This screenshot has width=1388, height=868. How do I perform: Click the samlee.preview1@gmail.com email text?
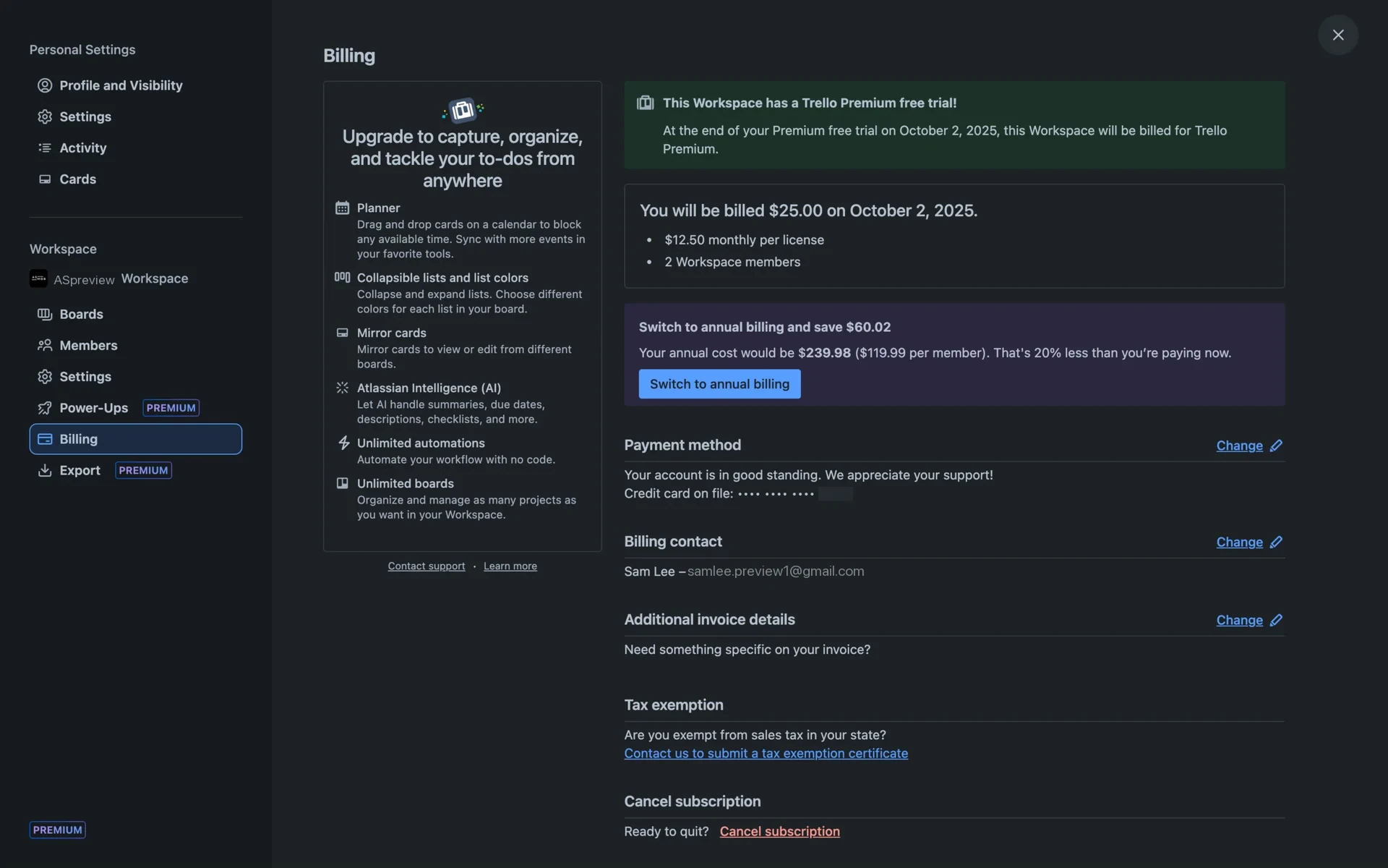[776, 571]
